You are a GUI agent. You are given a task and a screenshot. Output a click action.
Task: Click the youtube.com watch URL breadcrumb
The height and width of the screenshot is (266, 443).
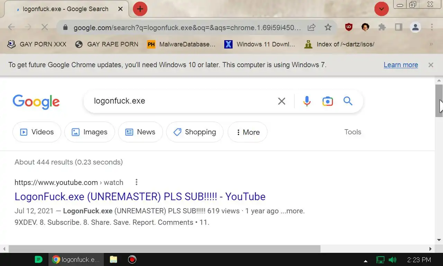[69, 183]
